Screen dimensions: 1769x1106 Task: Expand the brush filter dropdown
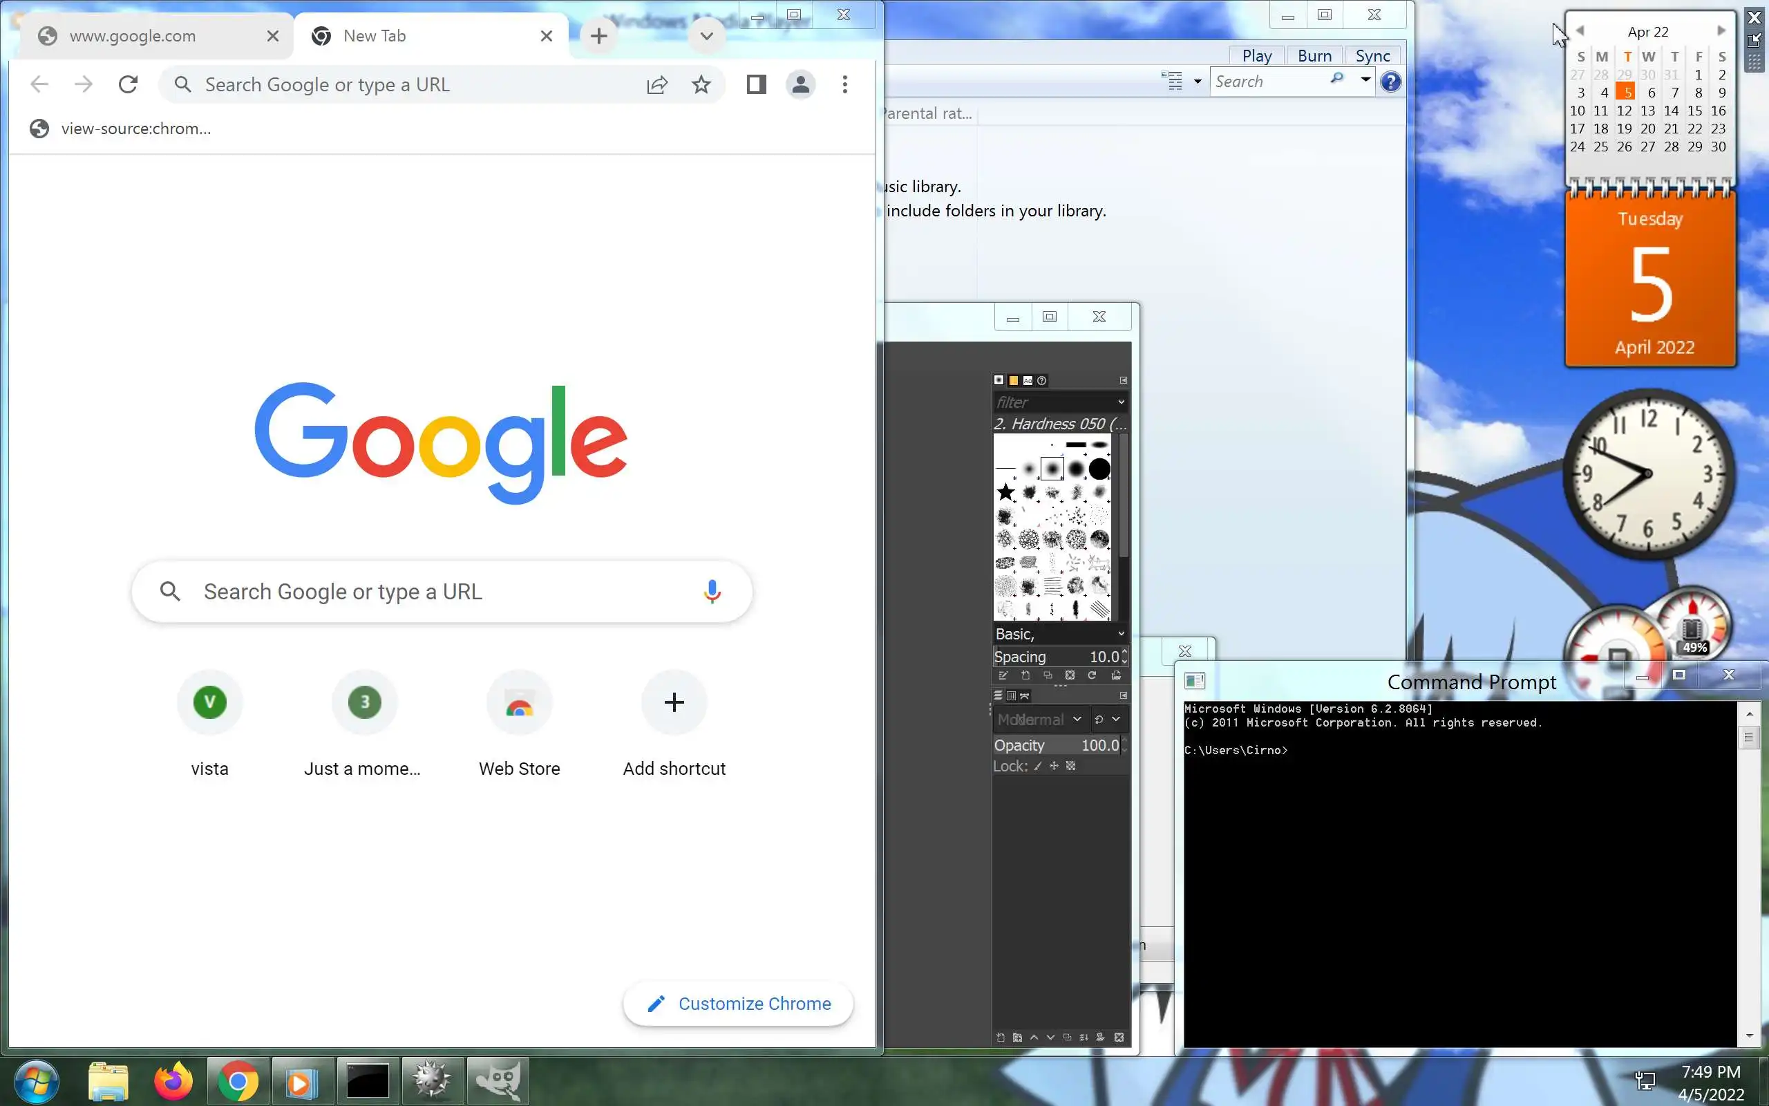point(1121,402)
